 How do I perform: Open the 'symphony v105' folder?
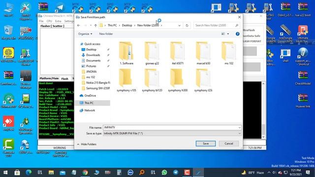pos(126,80)
